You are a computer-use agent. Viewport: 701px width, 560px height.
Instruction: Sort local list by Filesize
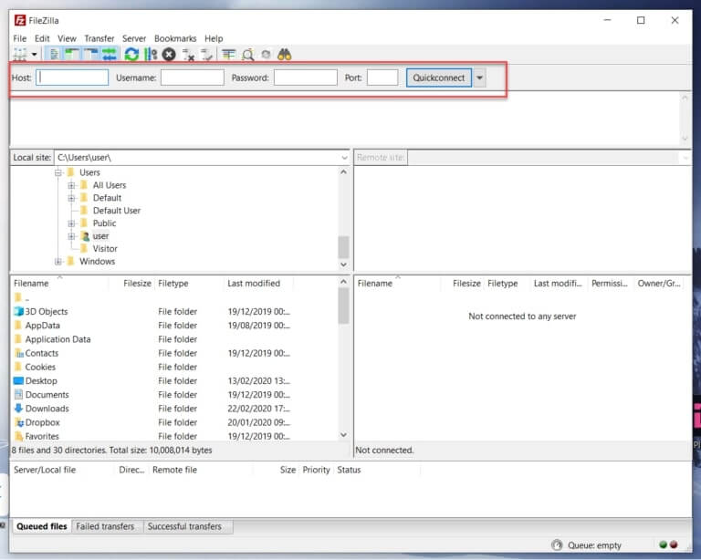tap(137, 283)
